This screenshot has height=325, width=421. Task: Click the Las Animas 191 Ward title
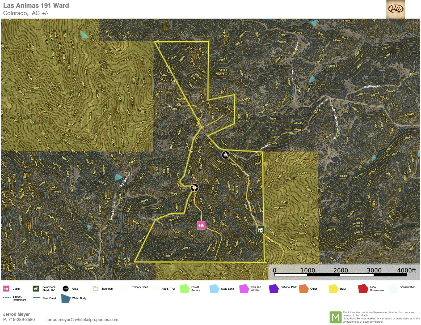click(36, 6)
